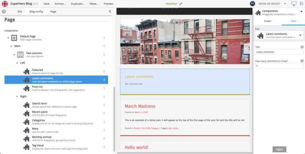
Task: Open the Duplicate menu item
Action: click(x=77, y=4)
